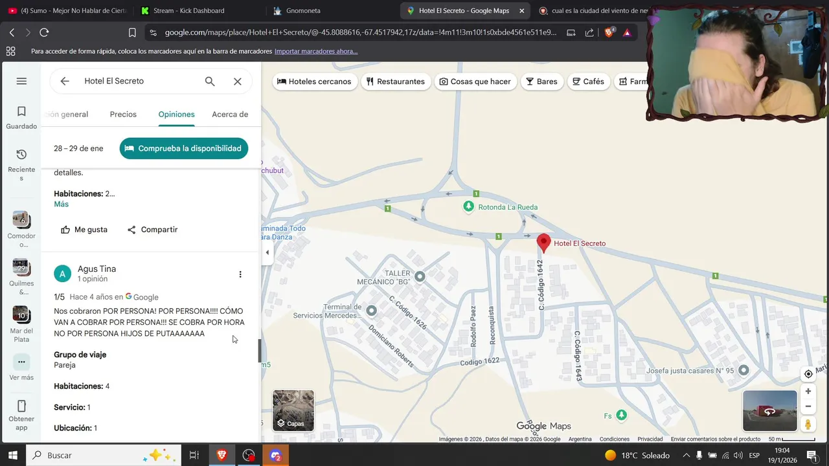Filter by Cafés chip
This screenshot has height=466, width=829.
(x=588, y=82)
